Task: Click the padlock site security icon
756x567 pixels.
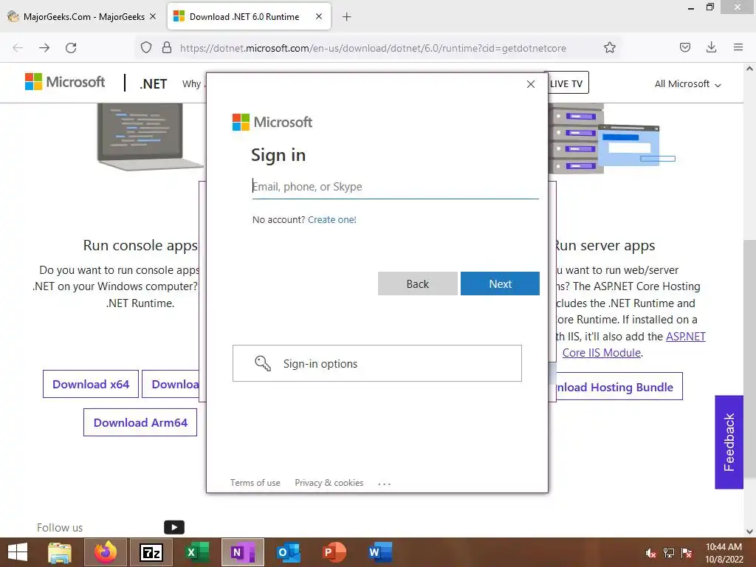Action: point(167,48)
